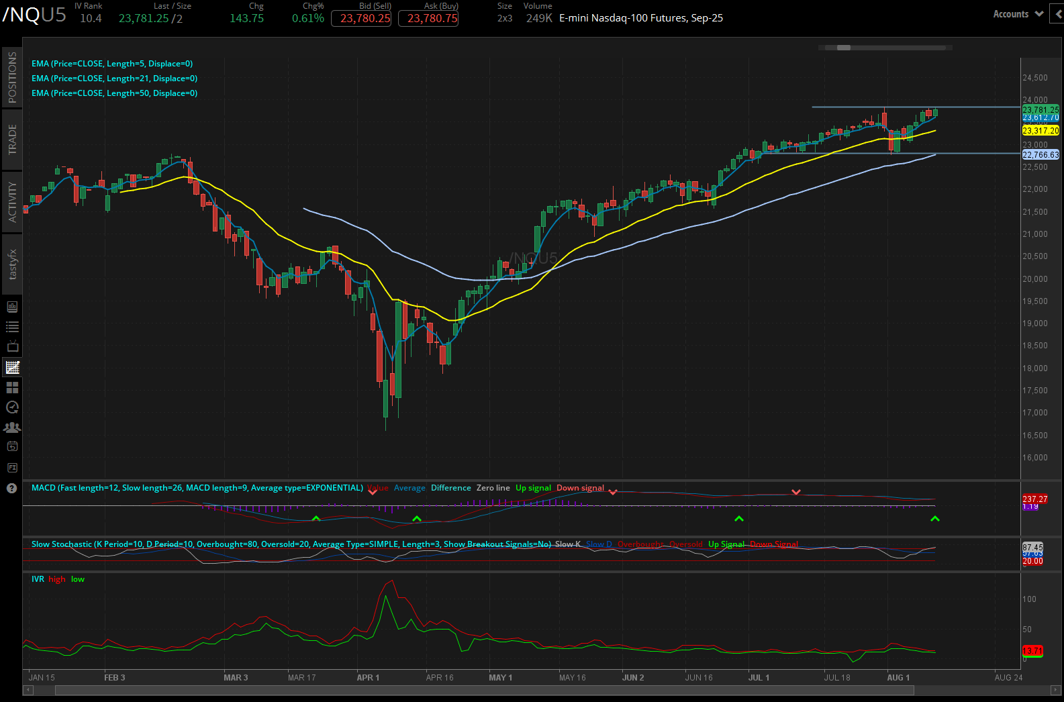Click the 13.71 IVR value label
The width and height of the screenshot is (1064, 702).
(x=1032, y=651)
